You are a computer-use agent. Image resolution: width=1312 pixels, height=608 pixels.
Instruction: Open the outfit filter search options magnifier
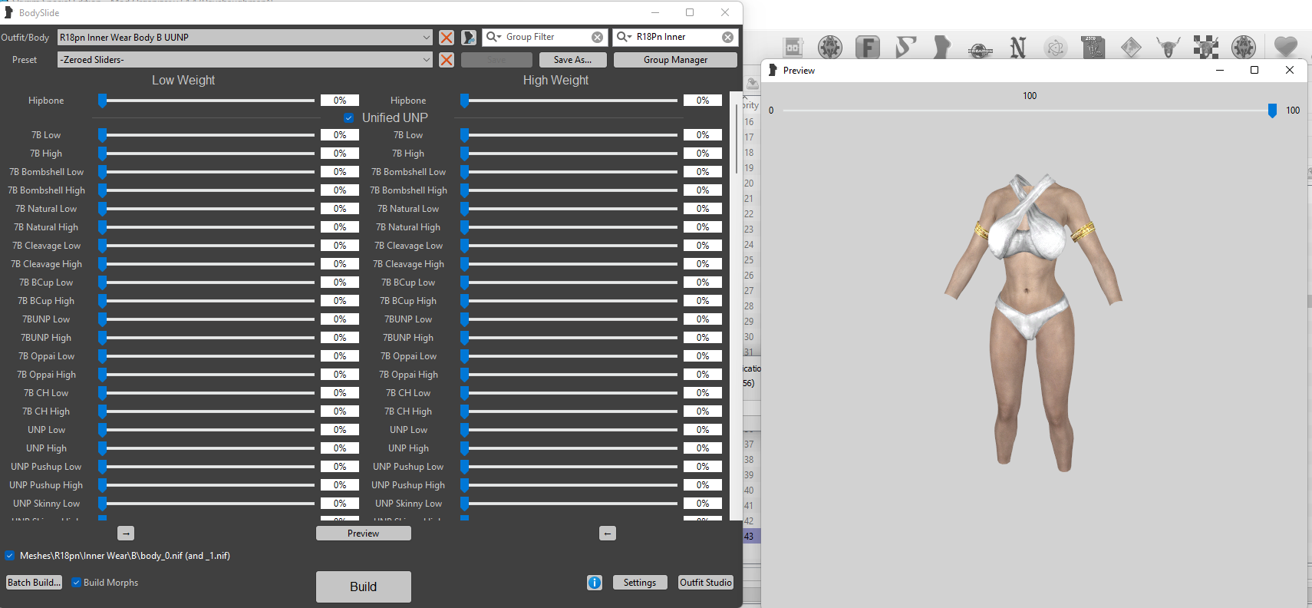coord(624,37)
